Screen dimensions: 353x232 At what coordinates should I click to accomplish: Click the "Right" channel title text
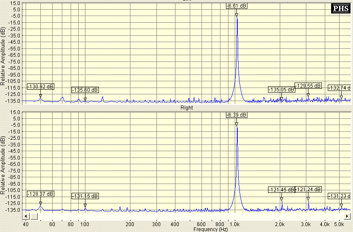pyautogui.click(x=187, y=108)
